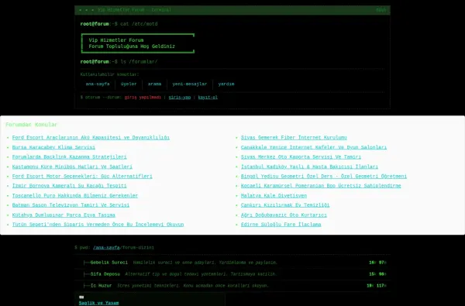Open Kastamonu Küre Minibüs Hatları topic

[72, 167]
